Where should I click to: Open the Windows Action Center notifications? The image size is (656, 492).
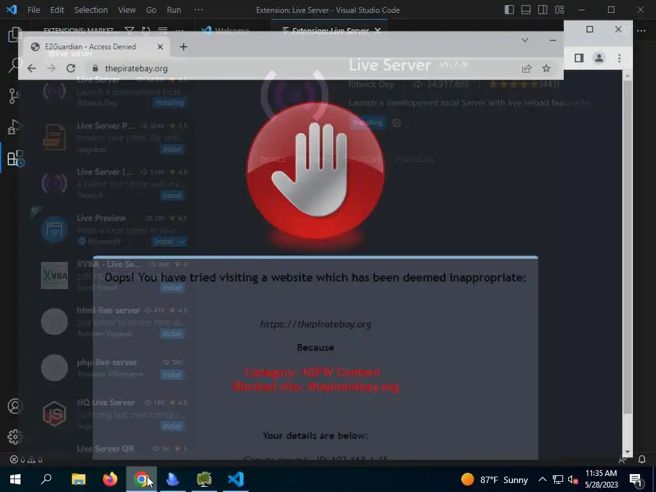tap(635, 479)
